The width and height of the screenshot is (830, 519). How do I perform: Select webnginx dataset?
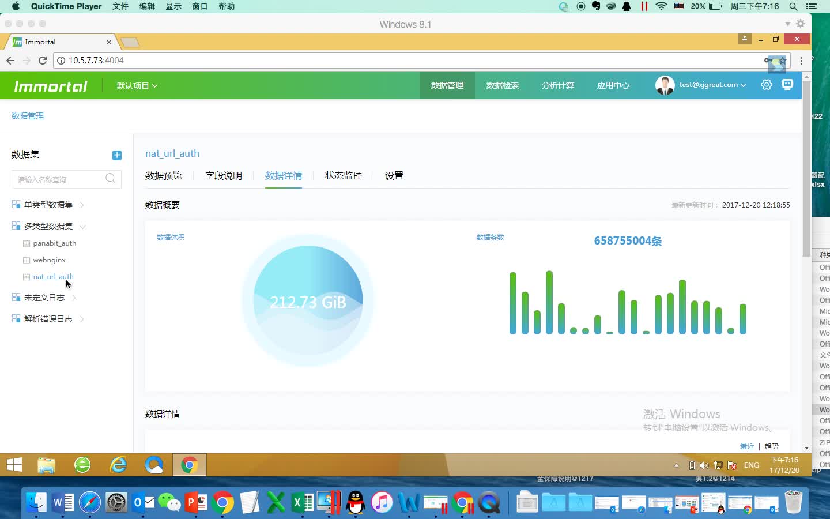50,260
